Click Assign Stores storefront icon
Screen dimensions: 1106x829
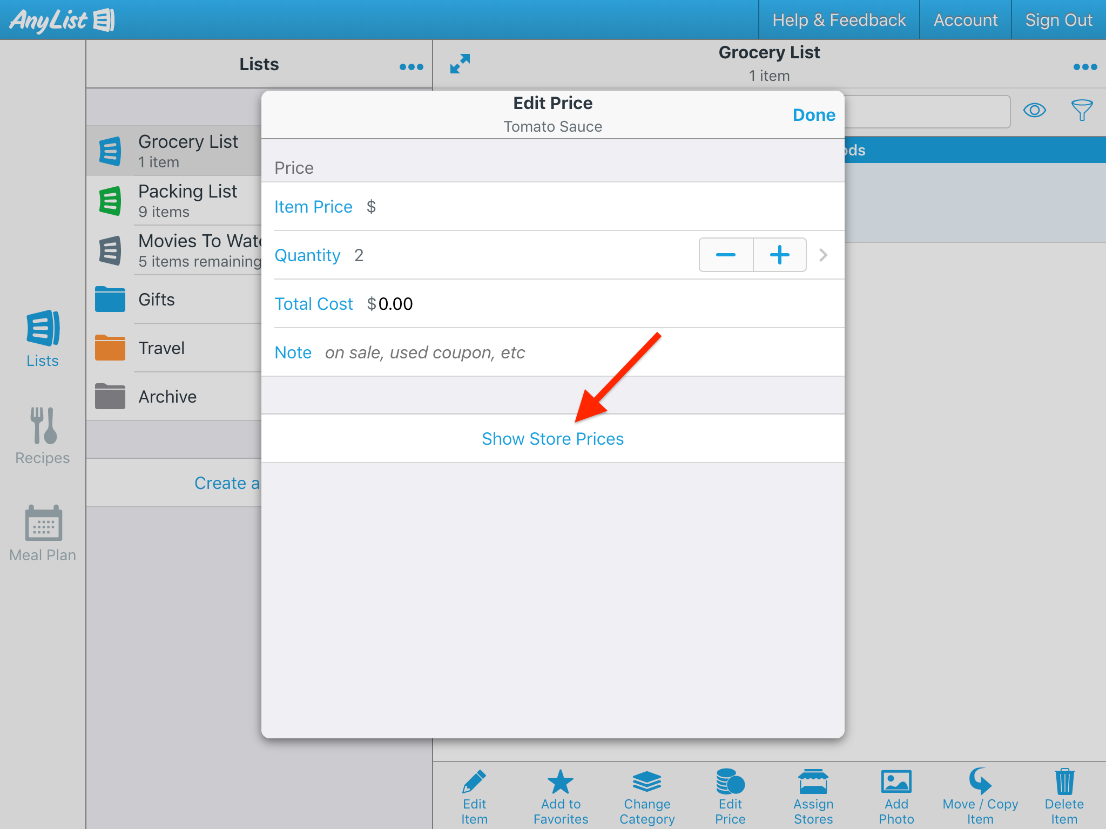(x=813, y=782)
